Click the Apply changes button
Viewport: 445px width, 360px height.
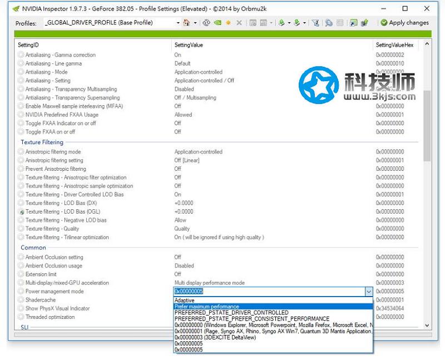(x=405, y=23)
